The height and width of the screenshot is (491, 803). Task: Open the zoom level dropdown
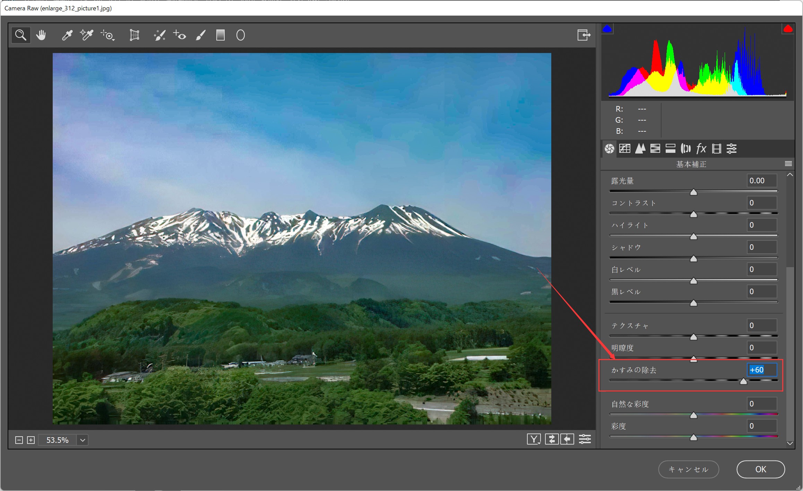click(83, 440)
